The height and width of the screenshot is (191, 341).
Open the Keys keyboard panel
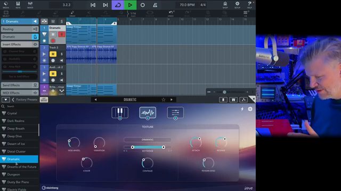point(18,5)
